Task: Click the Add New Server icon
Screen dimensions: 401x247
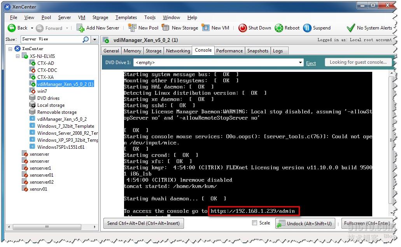Action: point(81,28)
